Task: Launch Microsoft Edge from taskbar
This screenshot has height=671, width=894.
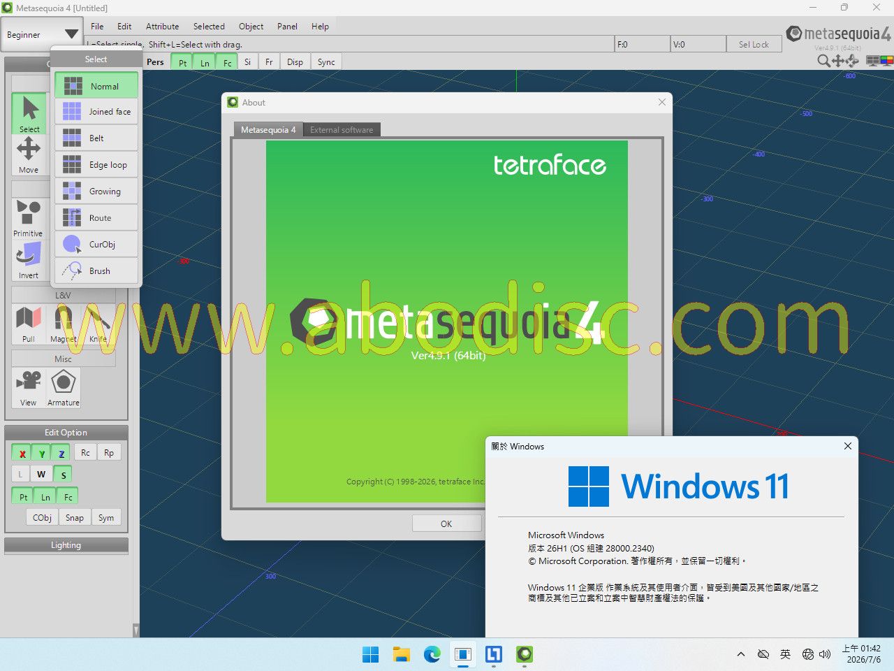Action: coord(432,654)
